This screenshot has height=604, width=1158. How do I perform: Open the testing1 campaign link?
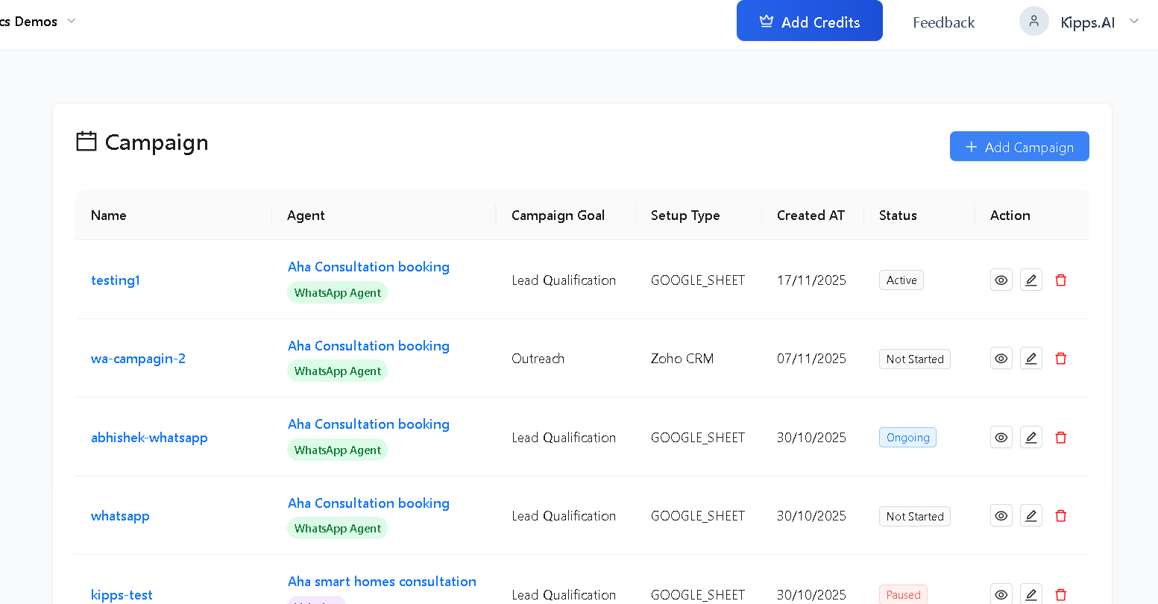coord(116,280)
